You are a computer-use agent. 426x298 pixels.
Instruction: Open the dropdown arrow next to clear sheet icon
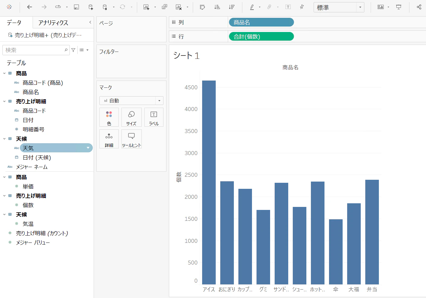(x=187, y=7)
